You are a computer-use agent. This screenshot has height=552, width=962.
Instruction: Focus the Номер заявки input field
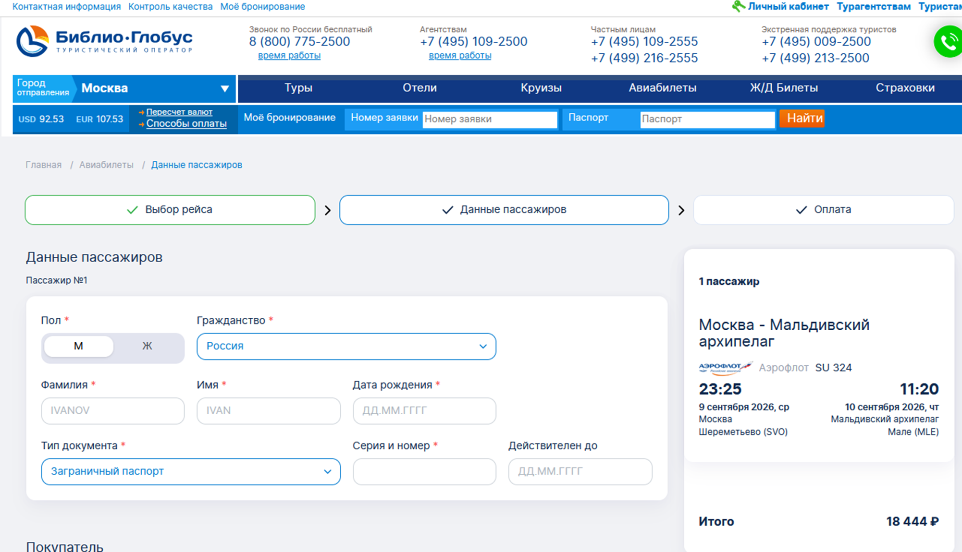(490, 119)
